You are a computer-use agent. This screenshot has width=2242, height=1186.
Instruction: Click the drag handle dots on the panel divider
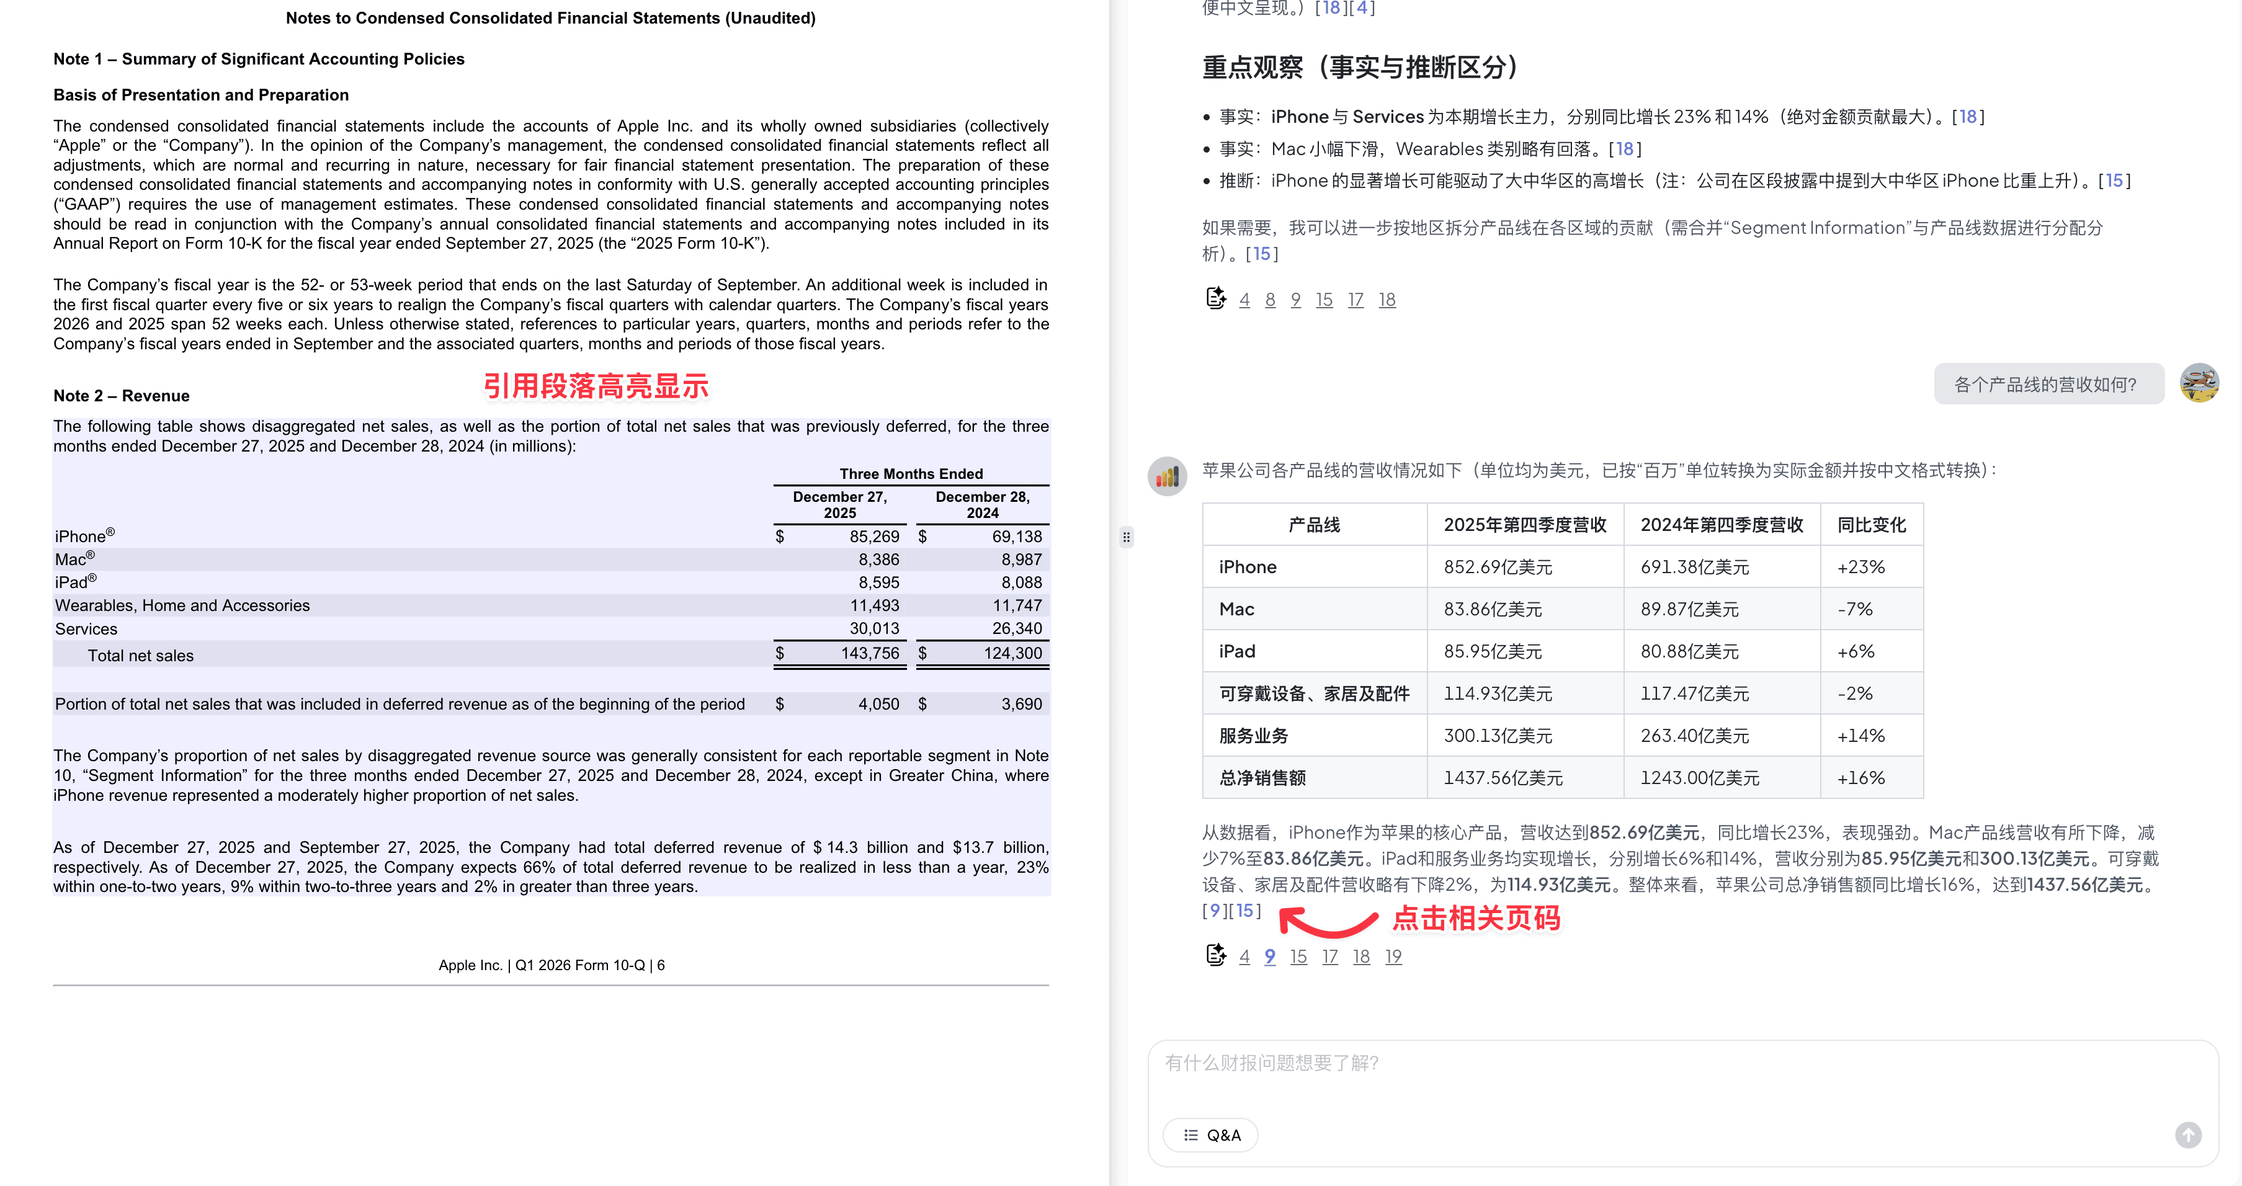coord(1127,537)
